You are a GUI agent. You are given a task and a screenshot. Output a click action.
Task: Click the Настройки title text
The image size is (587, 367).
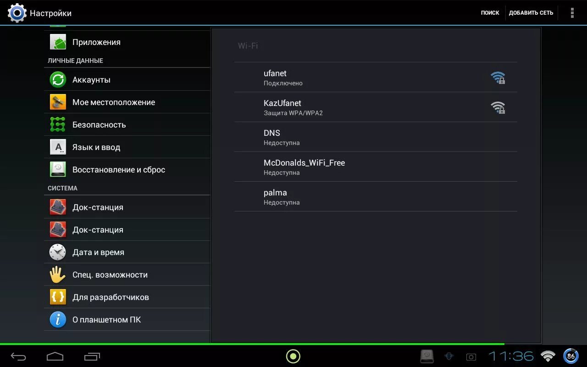[x=50, y=13]
